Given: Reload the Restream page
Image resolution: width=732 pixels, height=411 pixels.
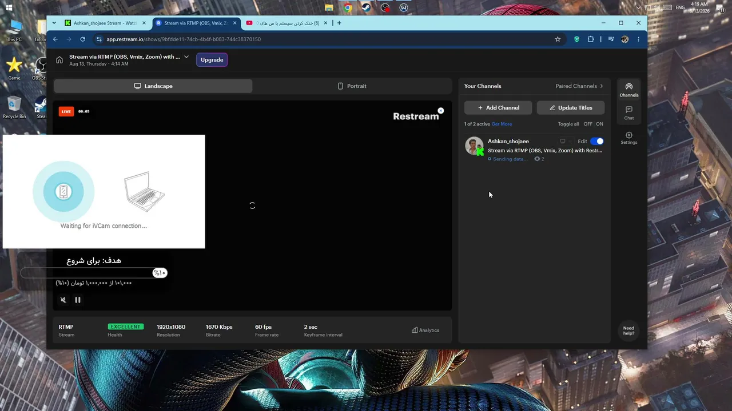Looking at the screenshot, I should click(x=83, y=39).
